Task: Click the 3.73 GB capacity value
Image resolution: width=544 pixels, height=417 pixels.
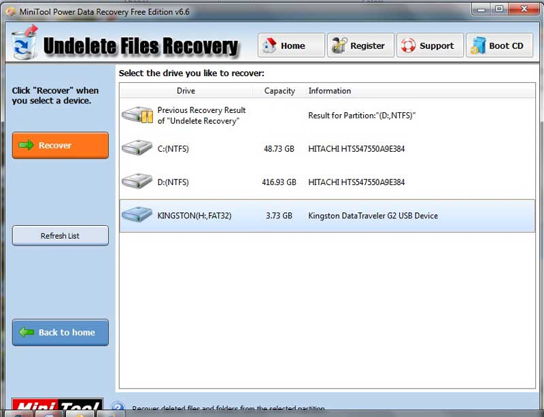Action: (x=279, y=216)
